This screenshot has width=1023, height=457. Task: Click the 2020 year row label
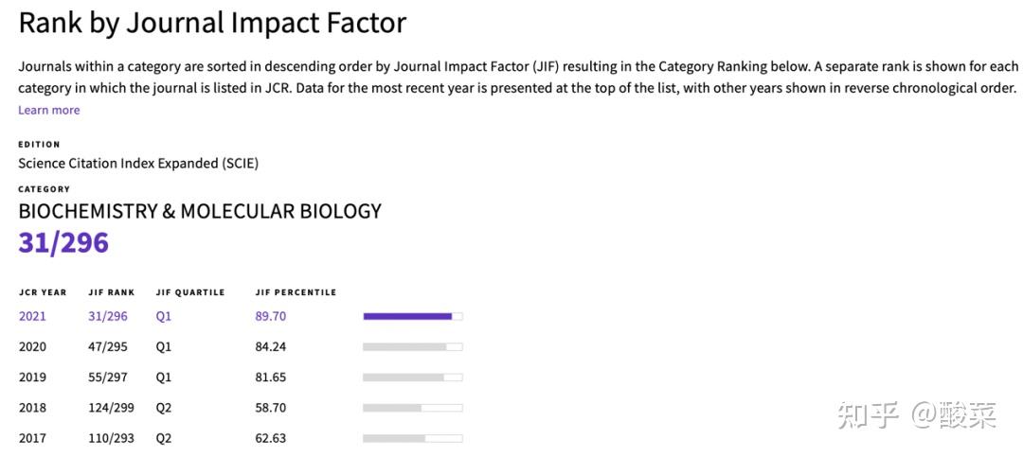point(32,347)
